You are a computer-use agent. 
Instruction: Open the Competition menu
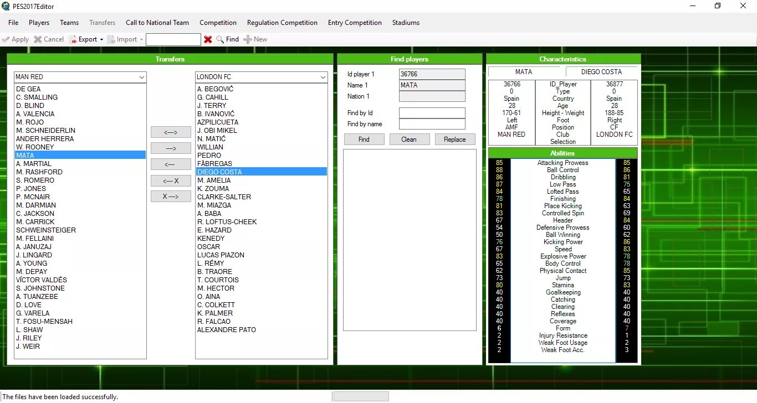218,23
